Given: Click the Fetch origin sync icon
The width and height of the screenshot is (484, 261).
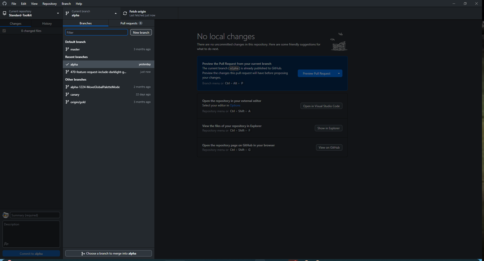Looking at the screenshot, I should point(125,13).
